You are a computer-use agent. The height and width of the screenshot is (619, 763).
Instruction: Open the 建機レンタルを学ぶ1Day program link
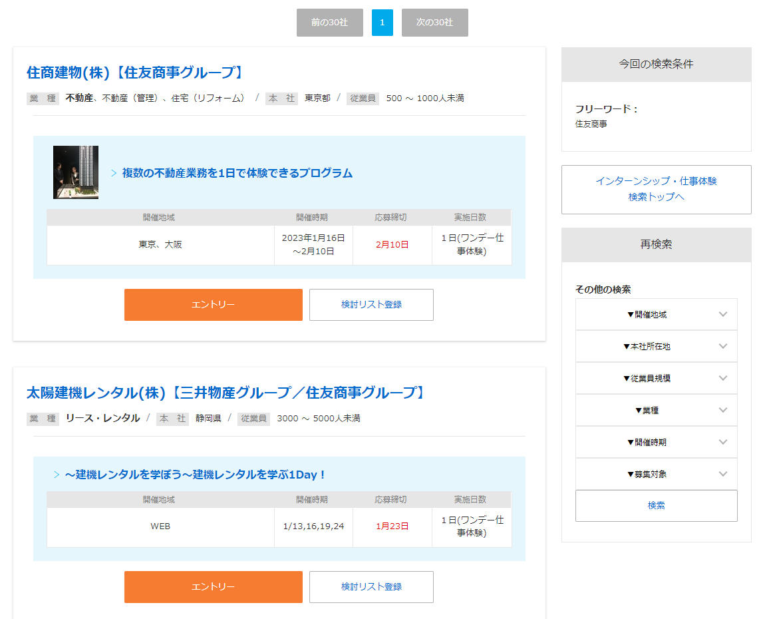click(195, 475)
